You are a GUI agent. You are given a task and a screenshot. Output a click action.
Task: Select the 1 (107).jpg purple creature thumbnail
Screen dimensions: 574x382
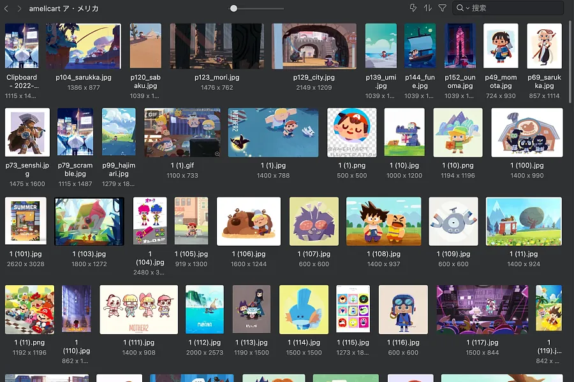(314, 221)
